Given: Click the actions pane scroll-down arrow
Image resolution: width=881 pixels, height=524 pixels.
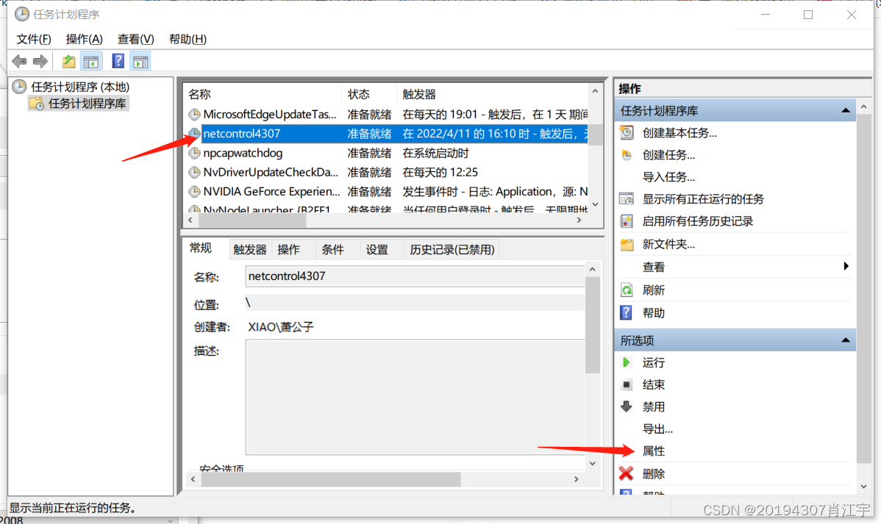Looking at the screenshot, I should pos(863,487).
